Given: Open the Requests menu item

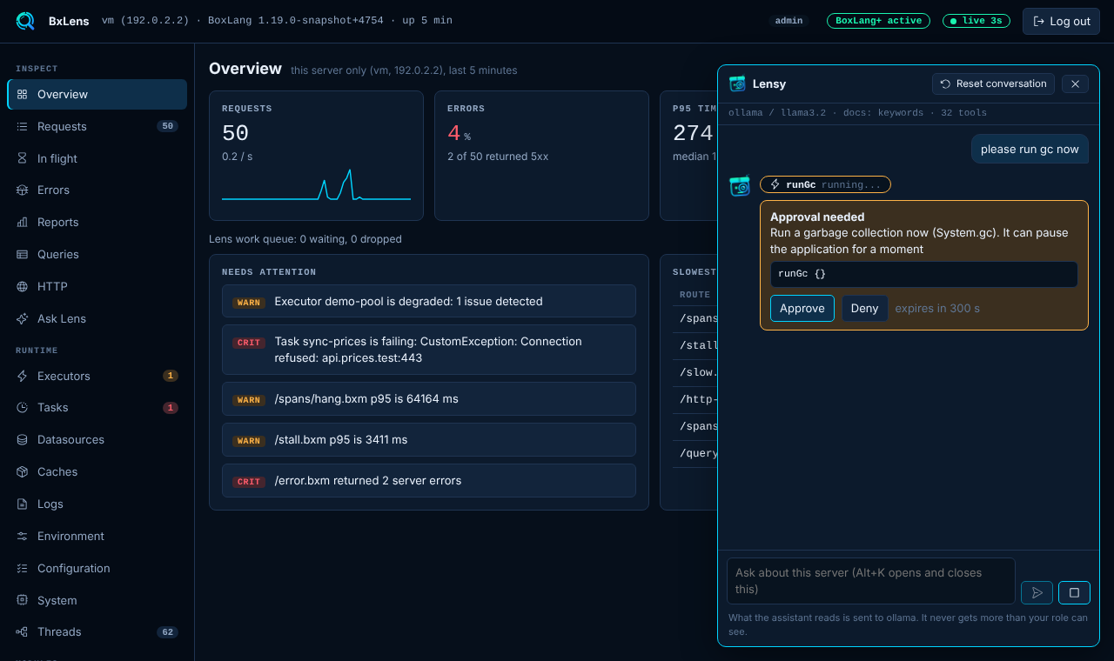Looking at the screenshot, I should coord(97,126).
